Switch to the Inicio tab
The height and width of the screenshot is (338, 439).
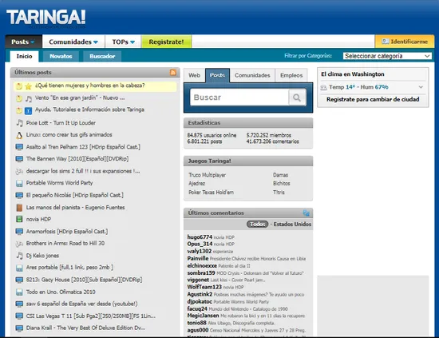(x=24, y=56)
